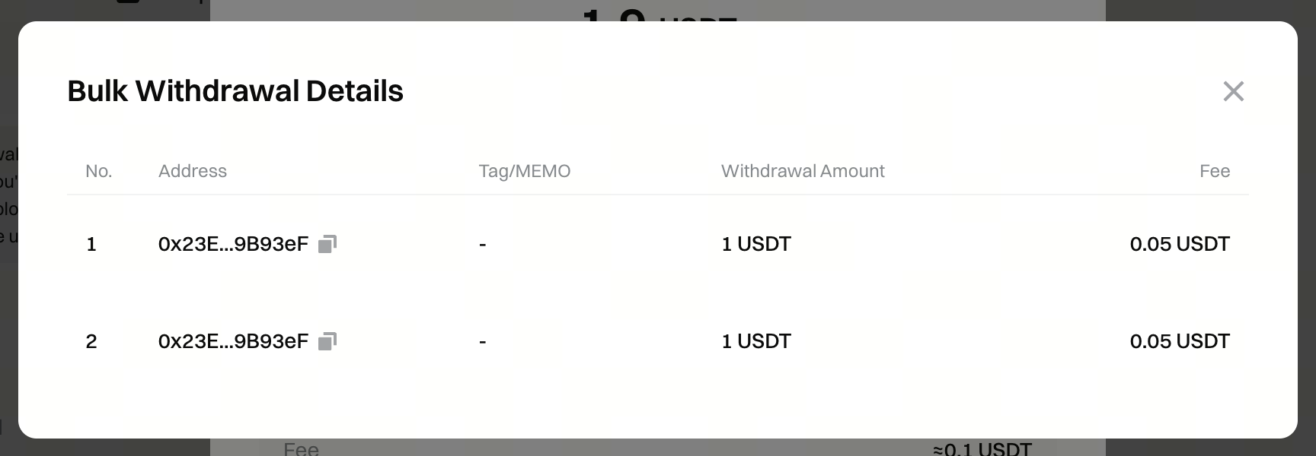This screenshot has width=1316, height=456.
Task: Click the 0.05 USDT fee in row 2
Action: [1180, 341]
